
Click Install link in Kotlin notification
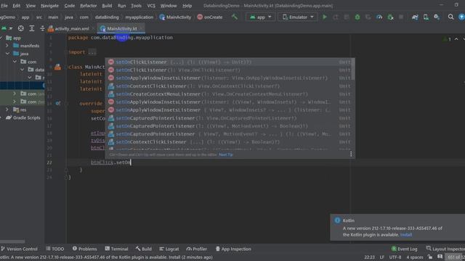pos(405,235)
